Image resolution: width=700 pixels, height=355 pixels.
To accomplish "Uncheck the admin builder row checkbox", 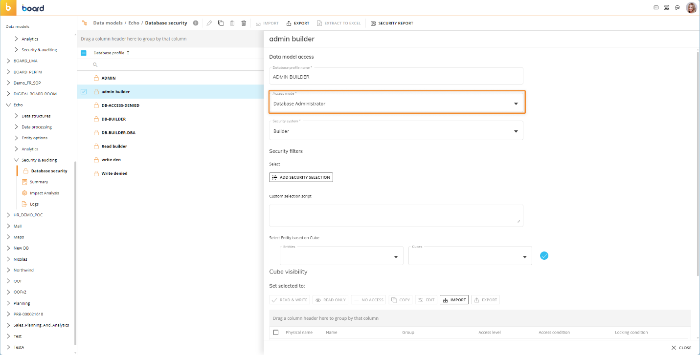I will 83,91.
